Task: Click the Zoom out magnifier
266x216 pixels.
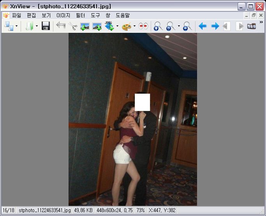Action: pos(187,26)
